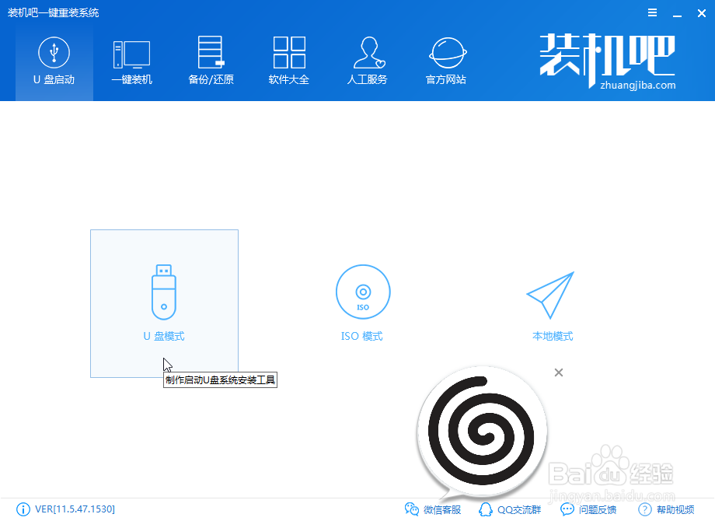Click the help question mark icon
This screenshot has height=521, width=715.
644,509
